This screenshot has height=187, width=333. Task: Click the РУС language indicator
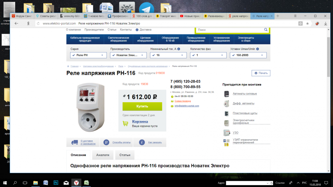click(304, 183)
